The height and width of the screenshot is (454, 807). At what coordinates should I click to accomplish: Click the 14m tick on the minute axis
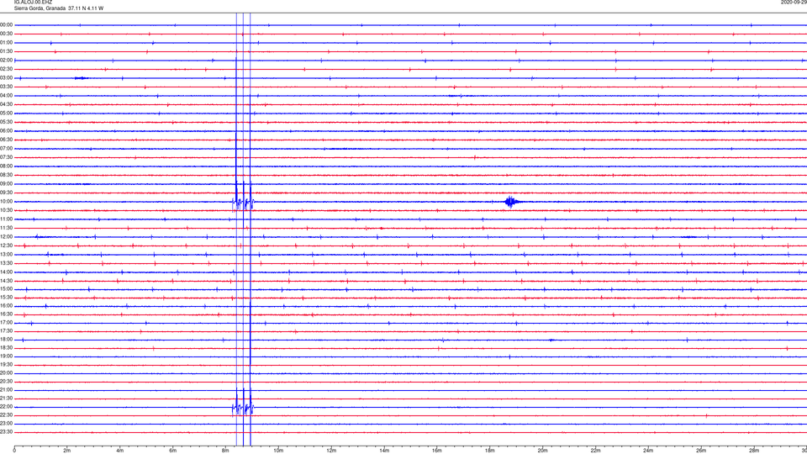384,451
